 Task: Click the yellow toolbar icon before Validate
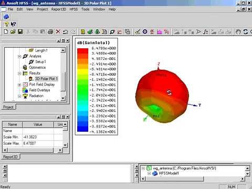pos(82,31)
